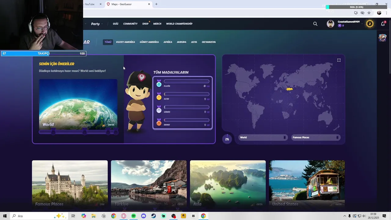Click the World map medal progress track
Image resolution: width=391 pixels, height=220 pixels.
78,132
